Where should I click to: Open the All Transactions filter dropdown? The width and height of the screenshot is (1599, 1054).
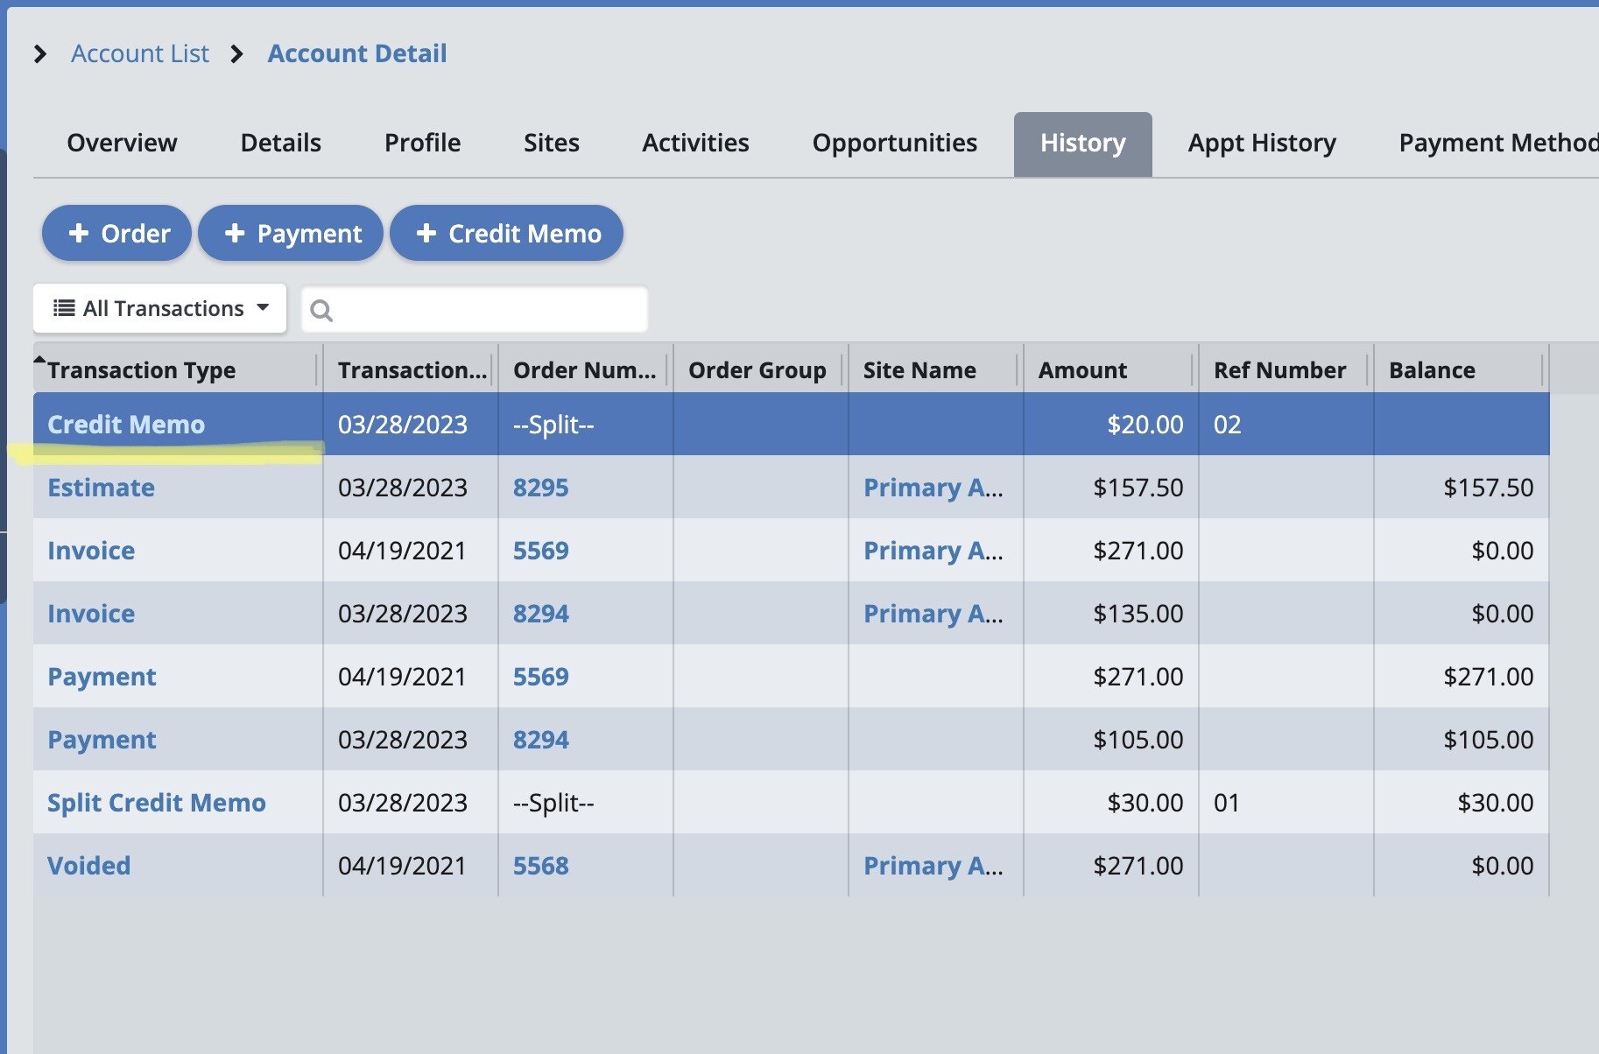pos(160,309)
